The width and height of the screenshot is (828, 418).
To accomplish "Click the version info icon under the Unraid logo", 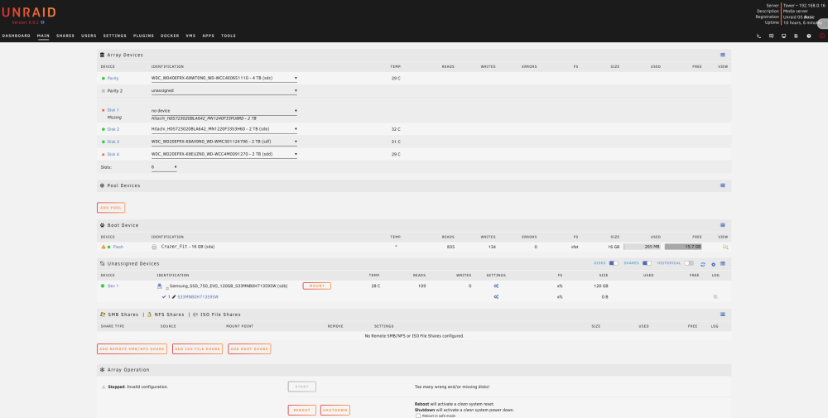I will pyautogui.click(x=43, y=22).
